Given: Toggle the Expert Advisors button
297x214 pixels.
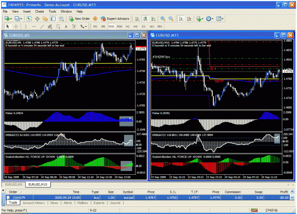Looking at the screenshot, I should 115,18.
